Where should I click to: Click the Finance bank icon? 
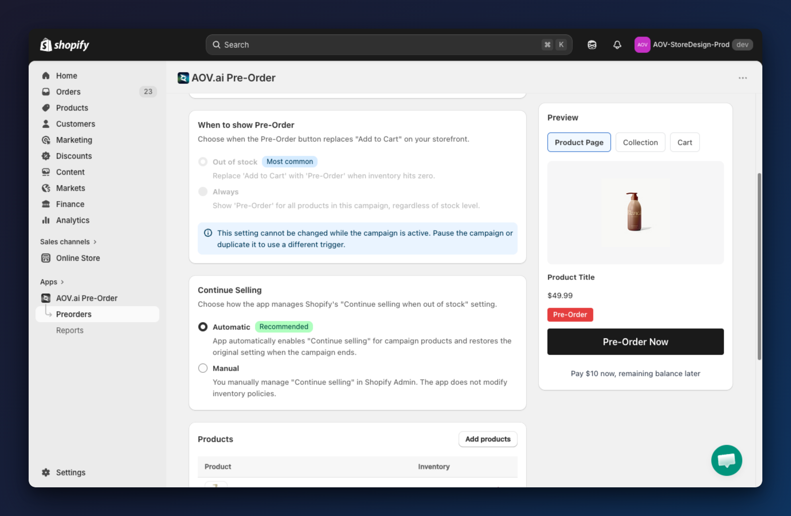click(x=46, y=204)
